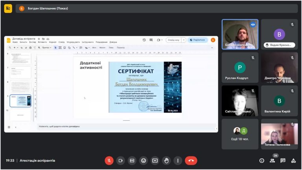The width and height of the screenshot is (302, 170).
Task: Select slide 10 thumbnail in filmstrip
Action: pyautogui.click(x=20, y=115)
